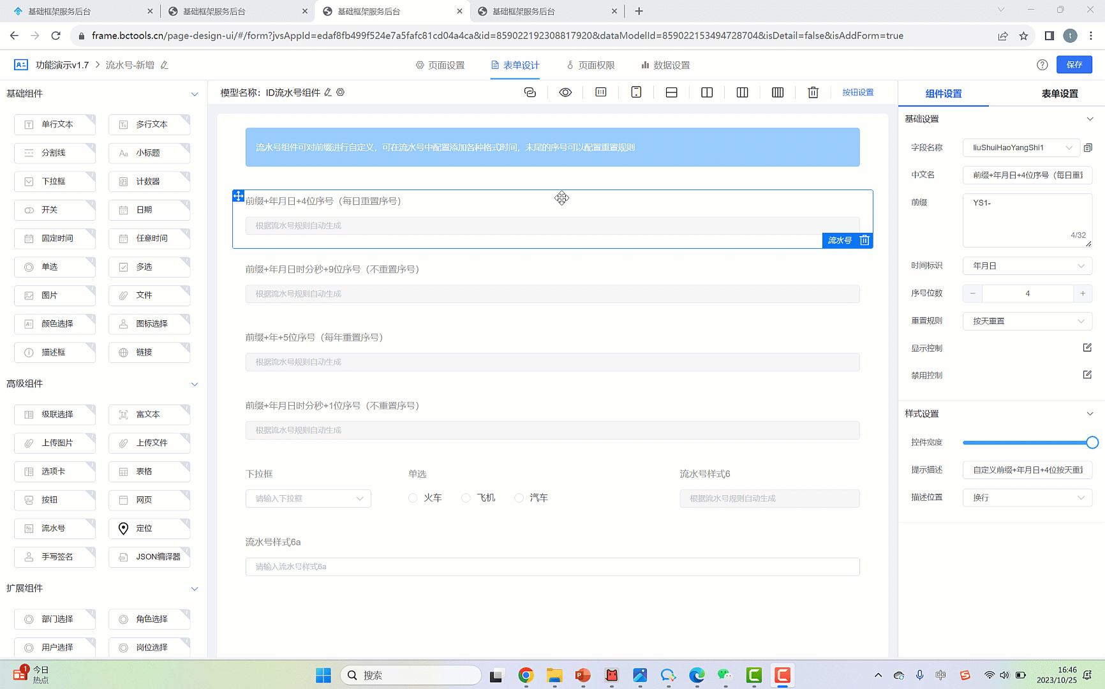Image resolution: width=1105 pixels, height=689 pixels.
Task: Increase 序号位数 with the plus button
Action: click(x=1083, y=293)
